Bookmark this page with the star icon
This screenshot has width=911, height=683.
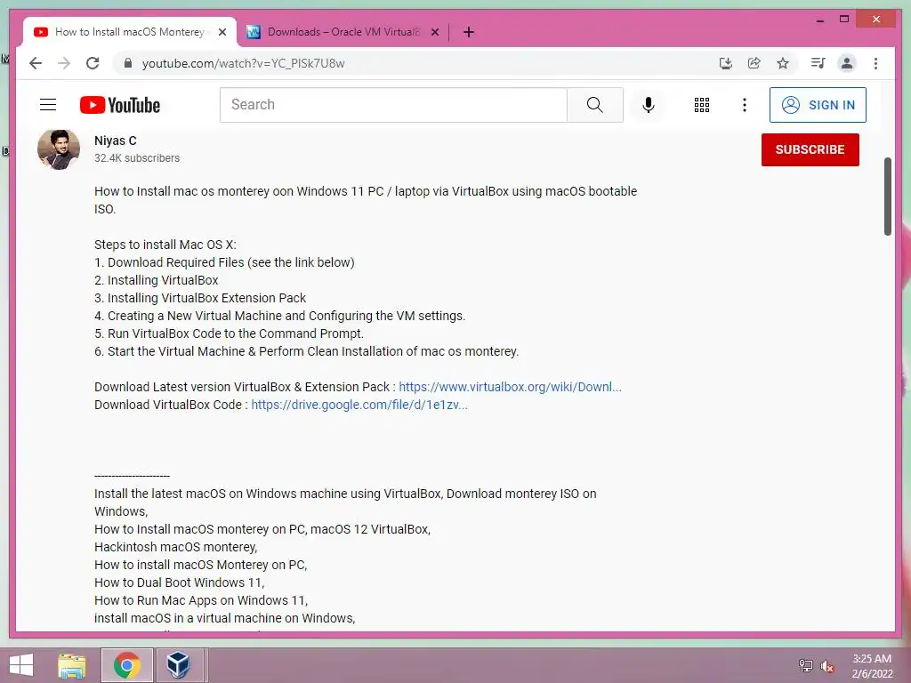tap(783, 63)
